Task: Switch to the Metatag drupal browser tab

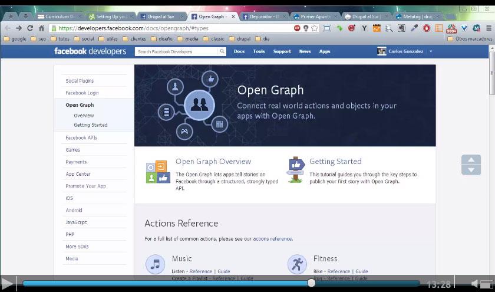Action: (417, 17)
